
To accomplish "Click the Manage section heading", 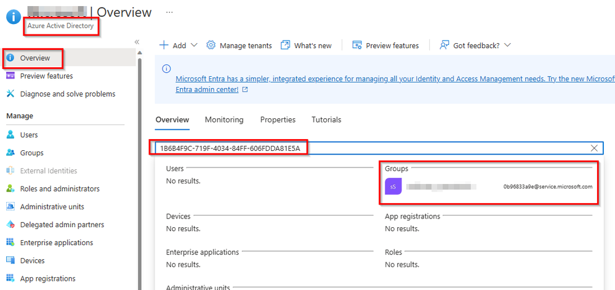I will pyautogui.click(x=20, y=116).
